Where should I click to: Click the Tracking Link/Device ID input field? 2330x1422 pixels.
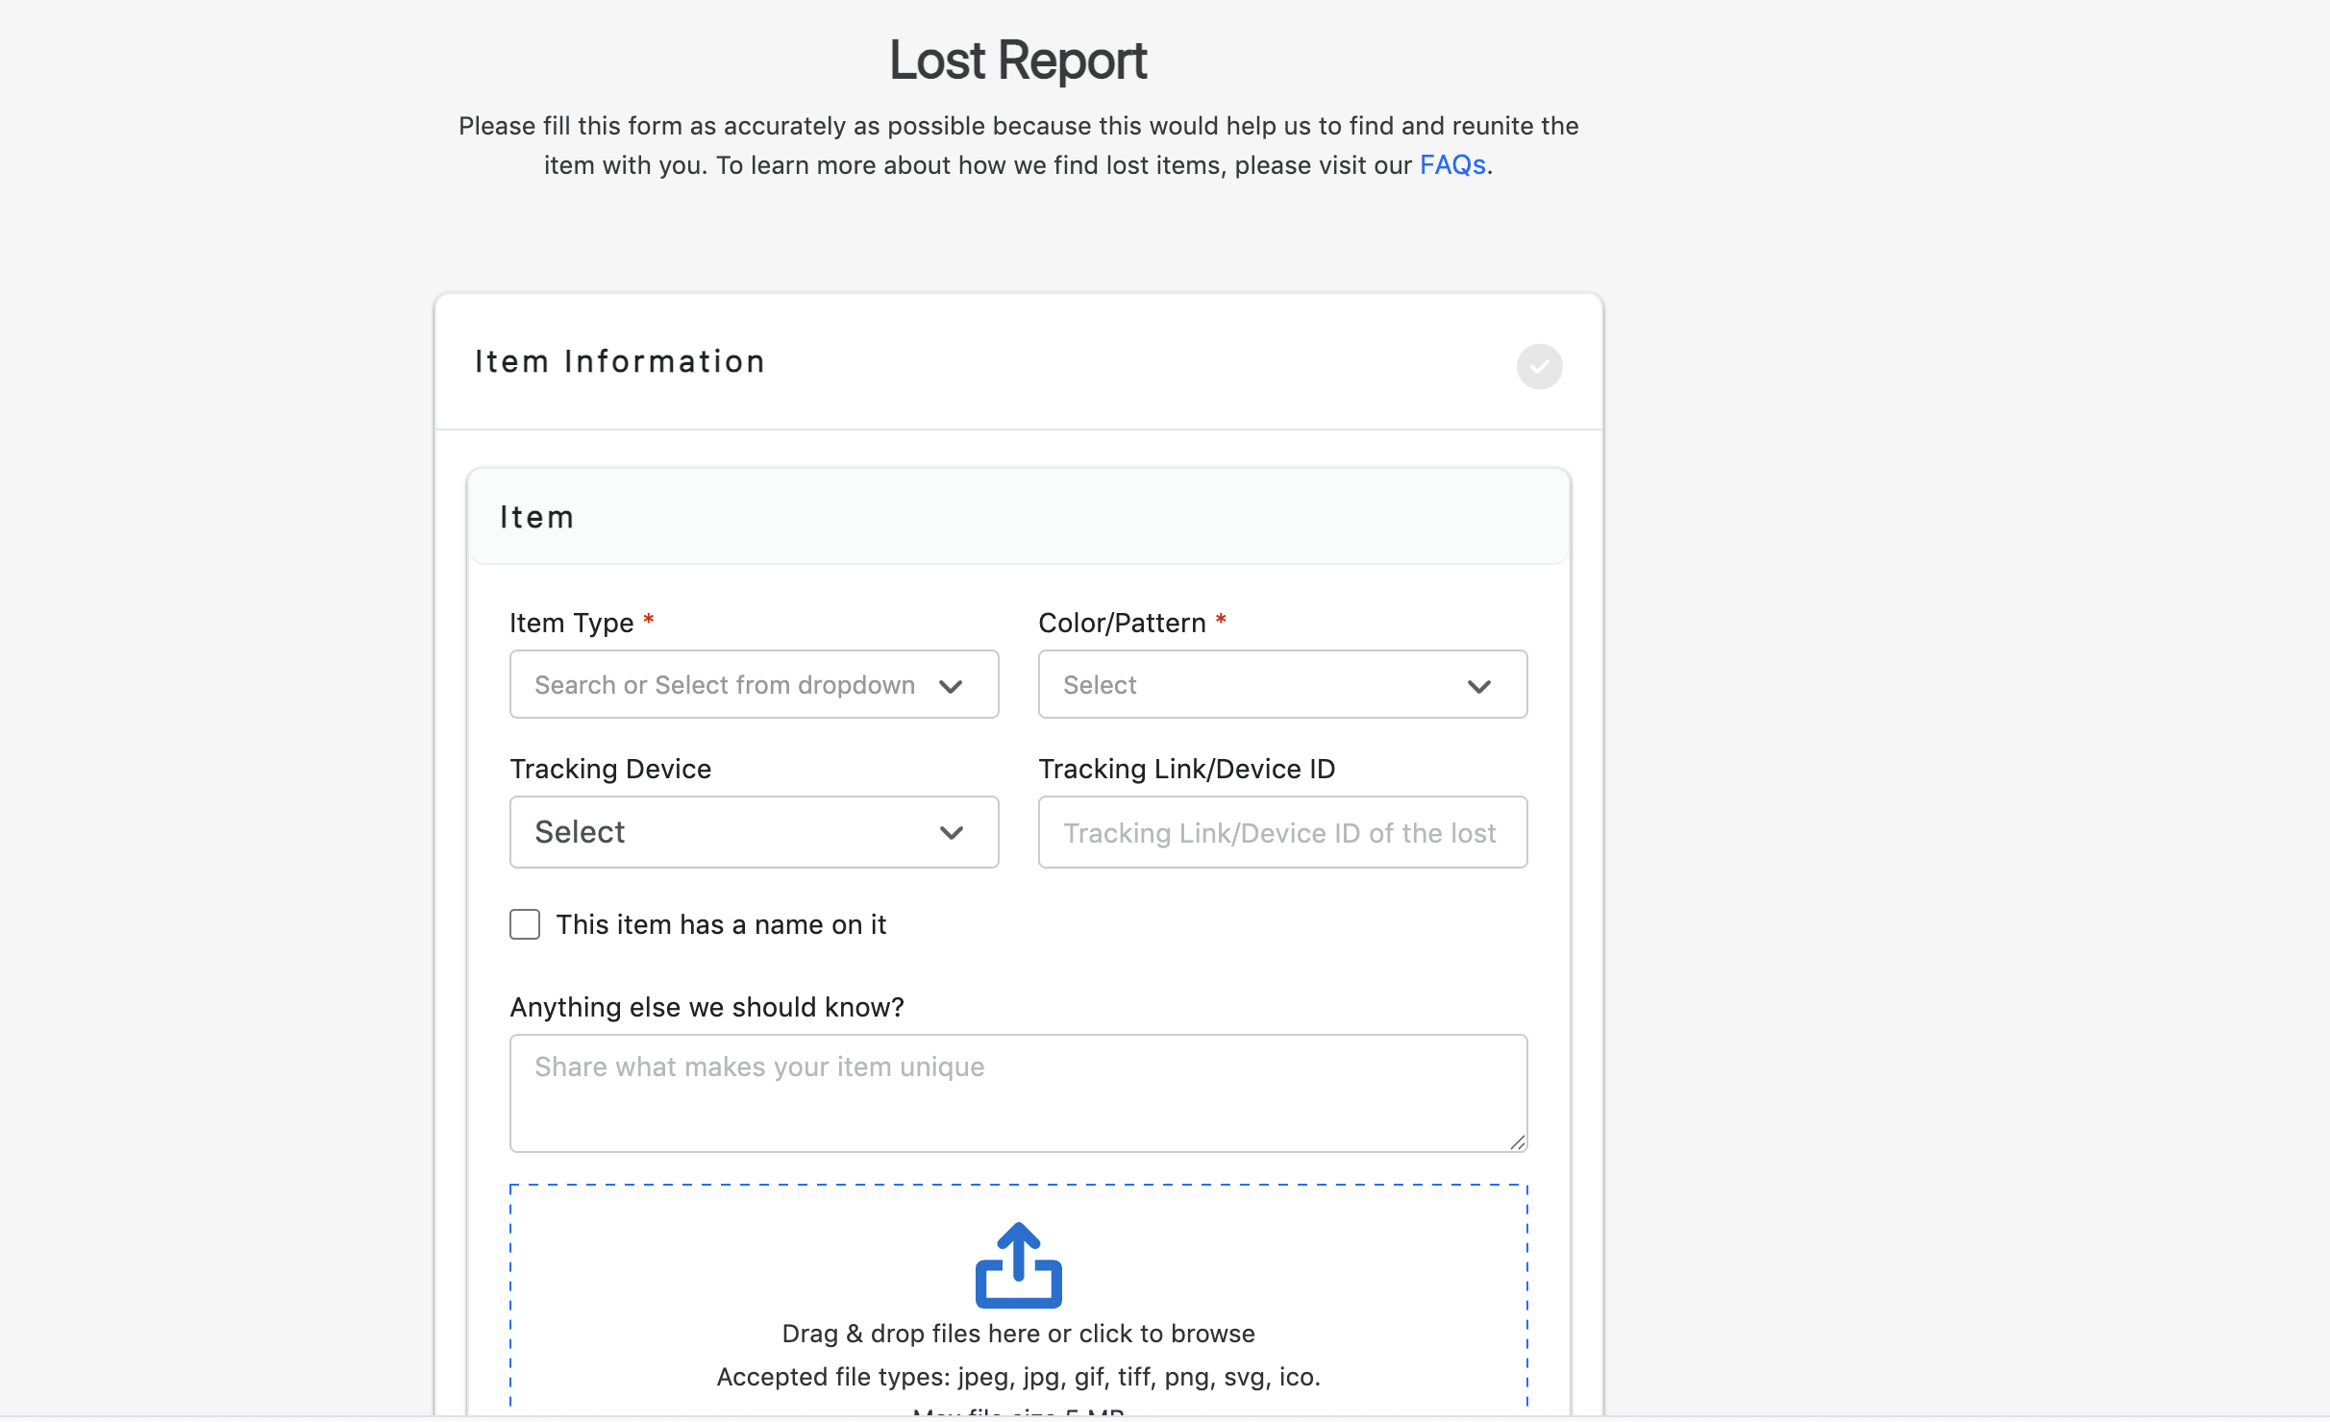pos(1281,832)
